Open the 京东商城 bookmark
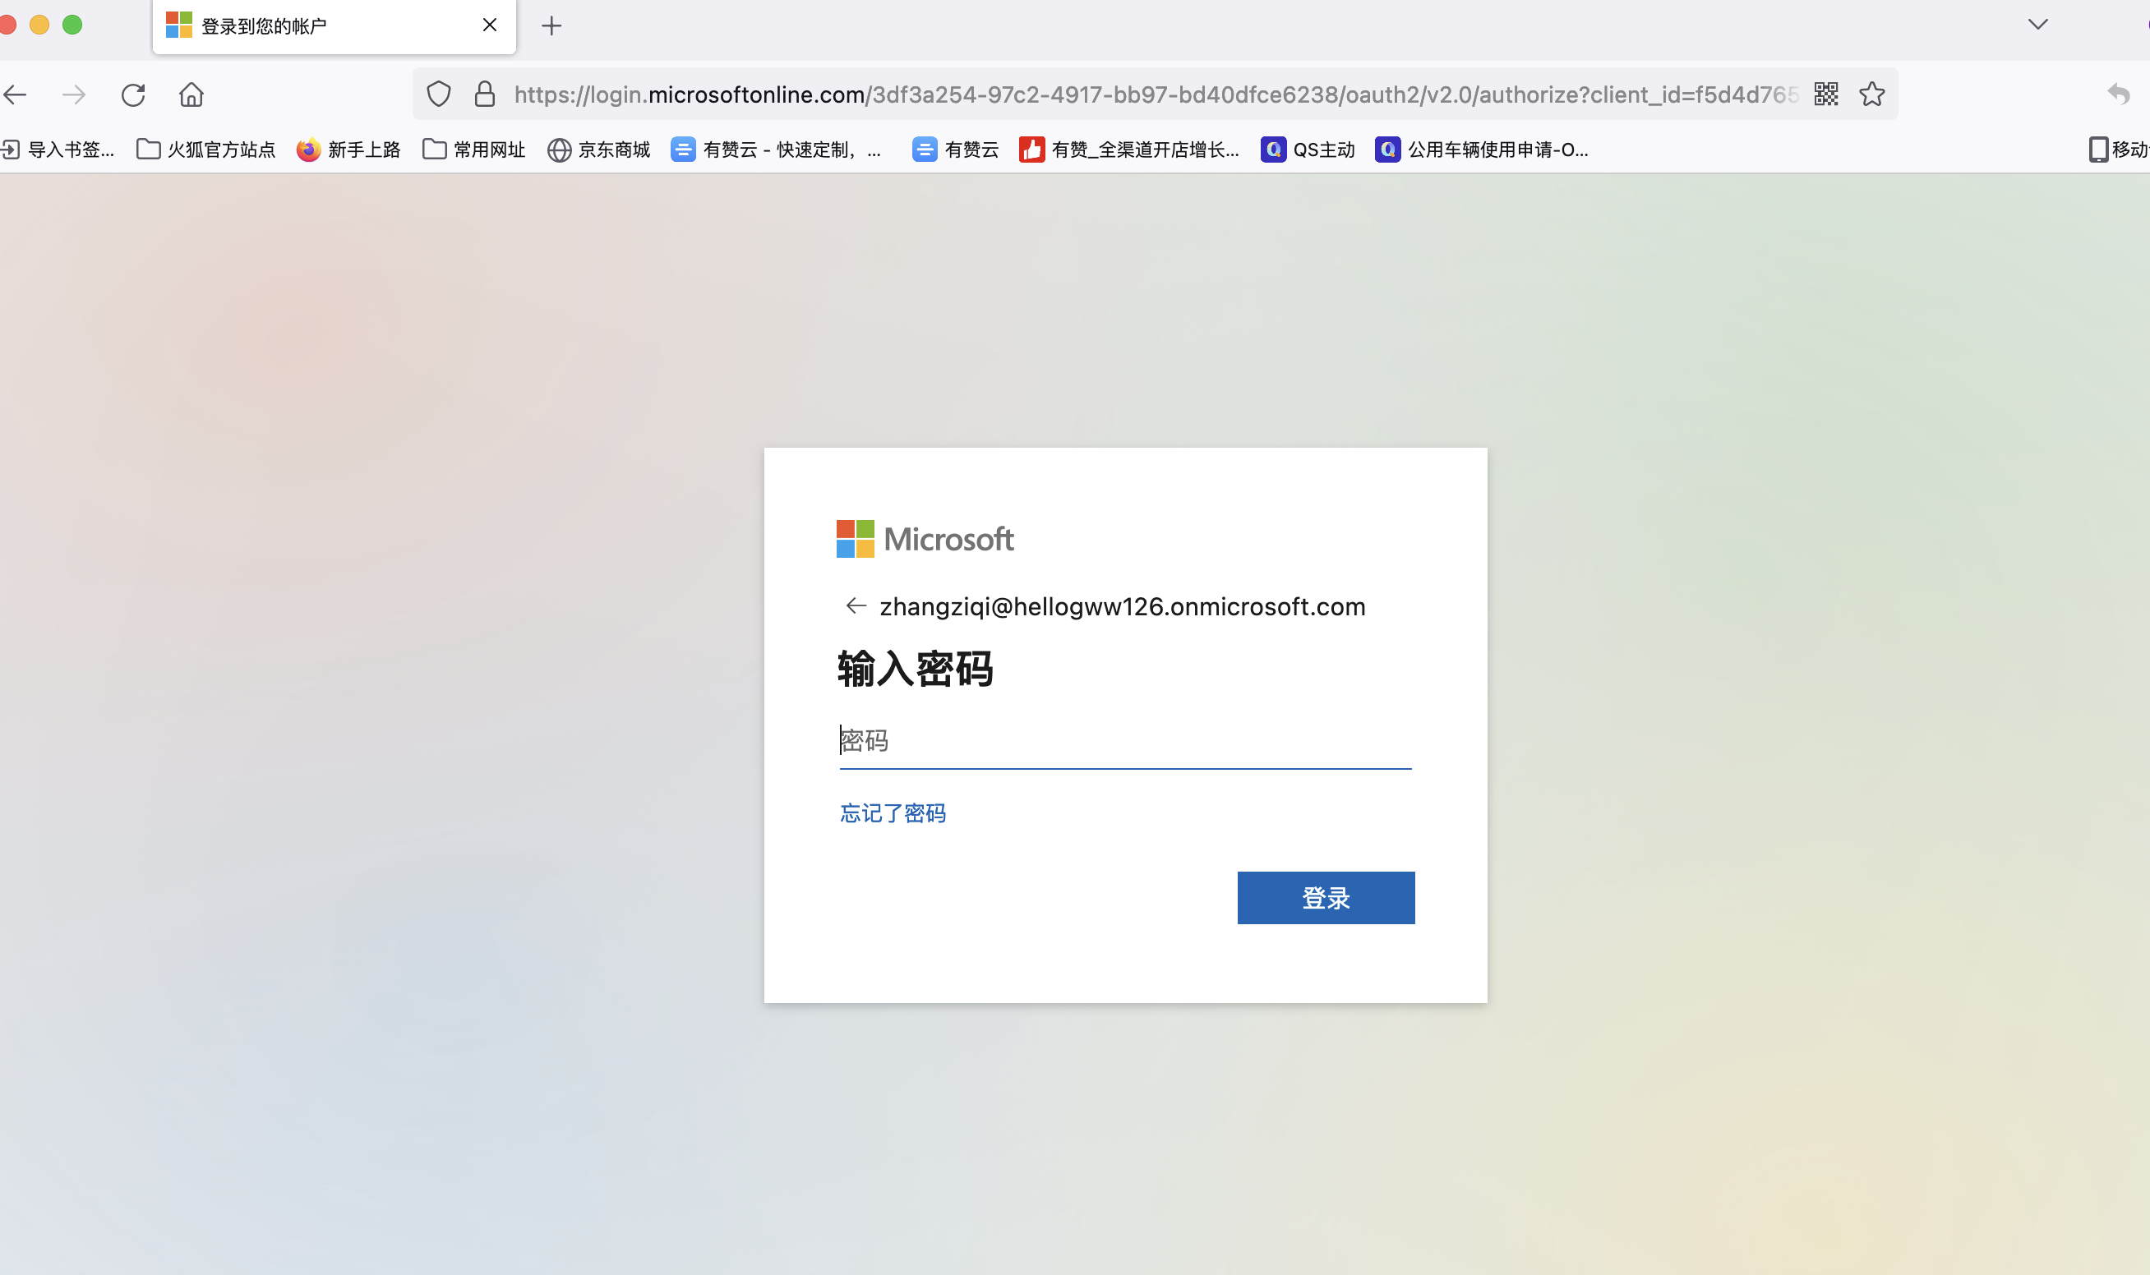Screen dimensions: 2150x1275 [599, 150]
